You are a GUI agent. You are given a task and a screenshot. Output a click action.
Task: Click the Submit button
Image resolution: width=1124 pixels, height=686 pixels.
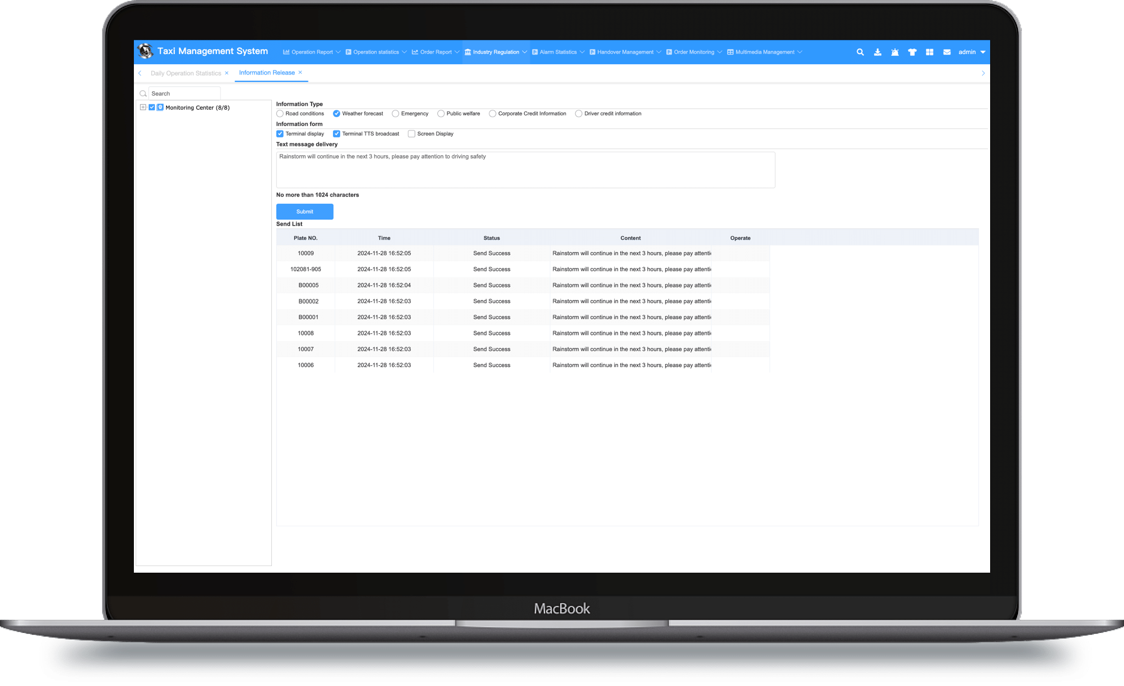[x=305, y=212]
